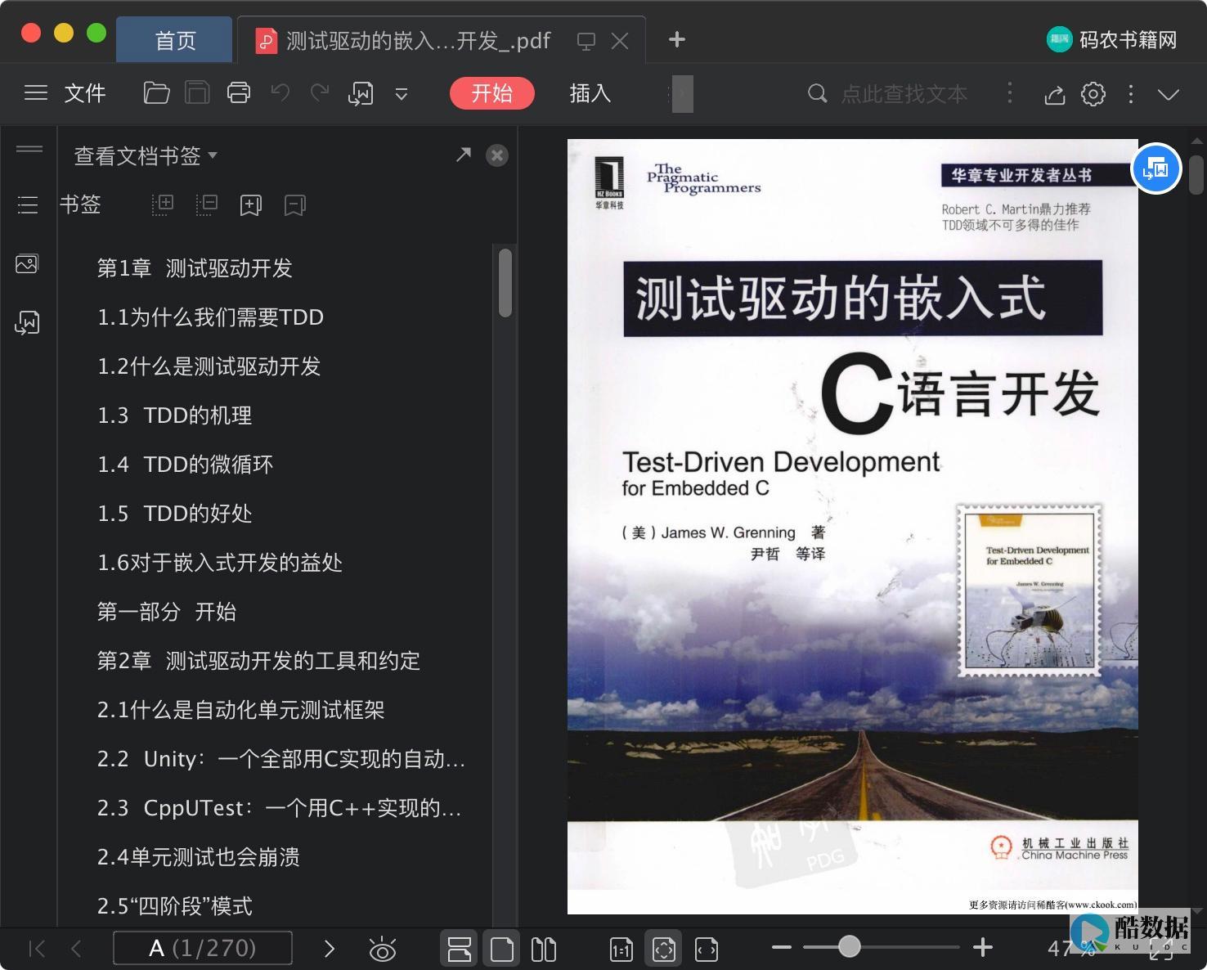Click the sidebar convert document icon

pos(27,322)
